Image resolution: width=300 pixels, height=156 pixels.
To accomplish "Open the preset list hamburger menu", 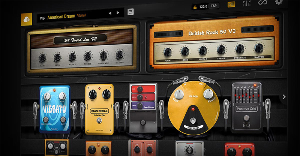I will 130,12.
